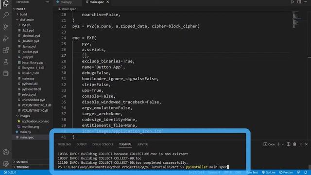The height and width of the screenshot is (175, 311).
Task: Maximize the panel with up chevron
Action: (x=301, y=144)
